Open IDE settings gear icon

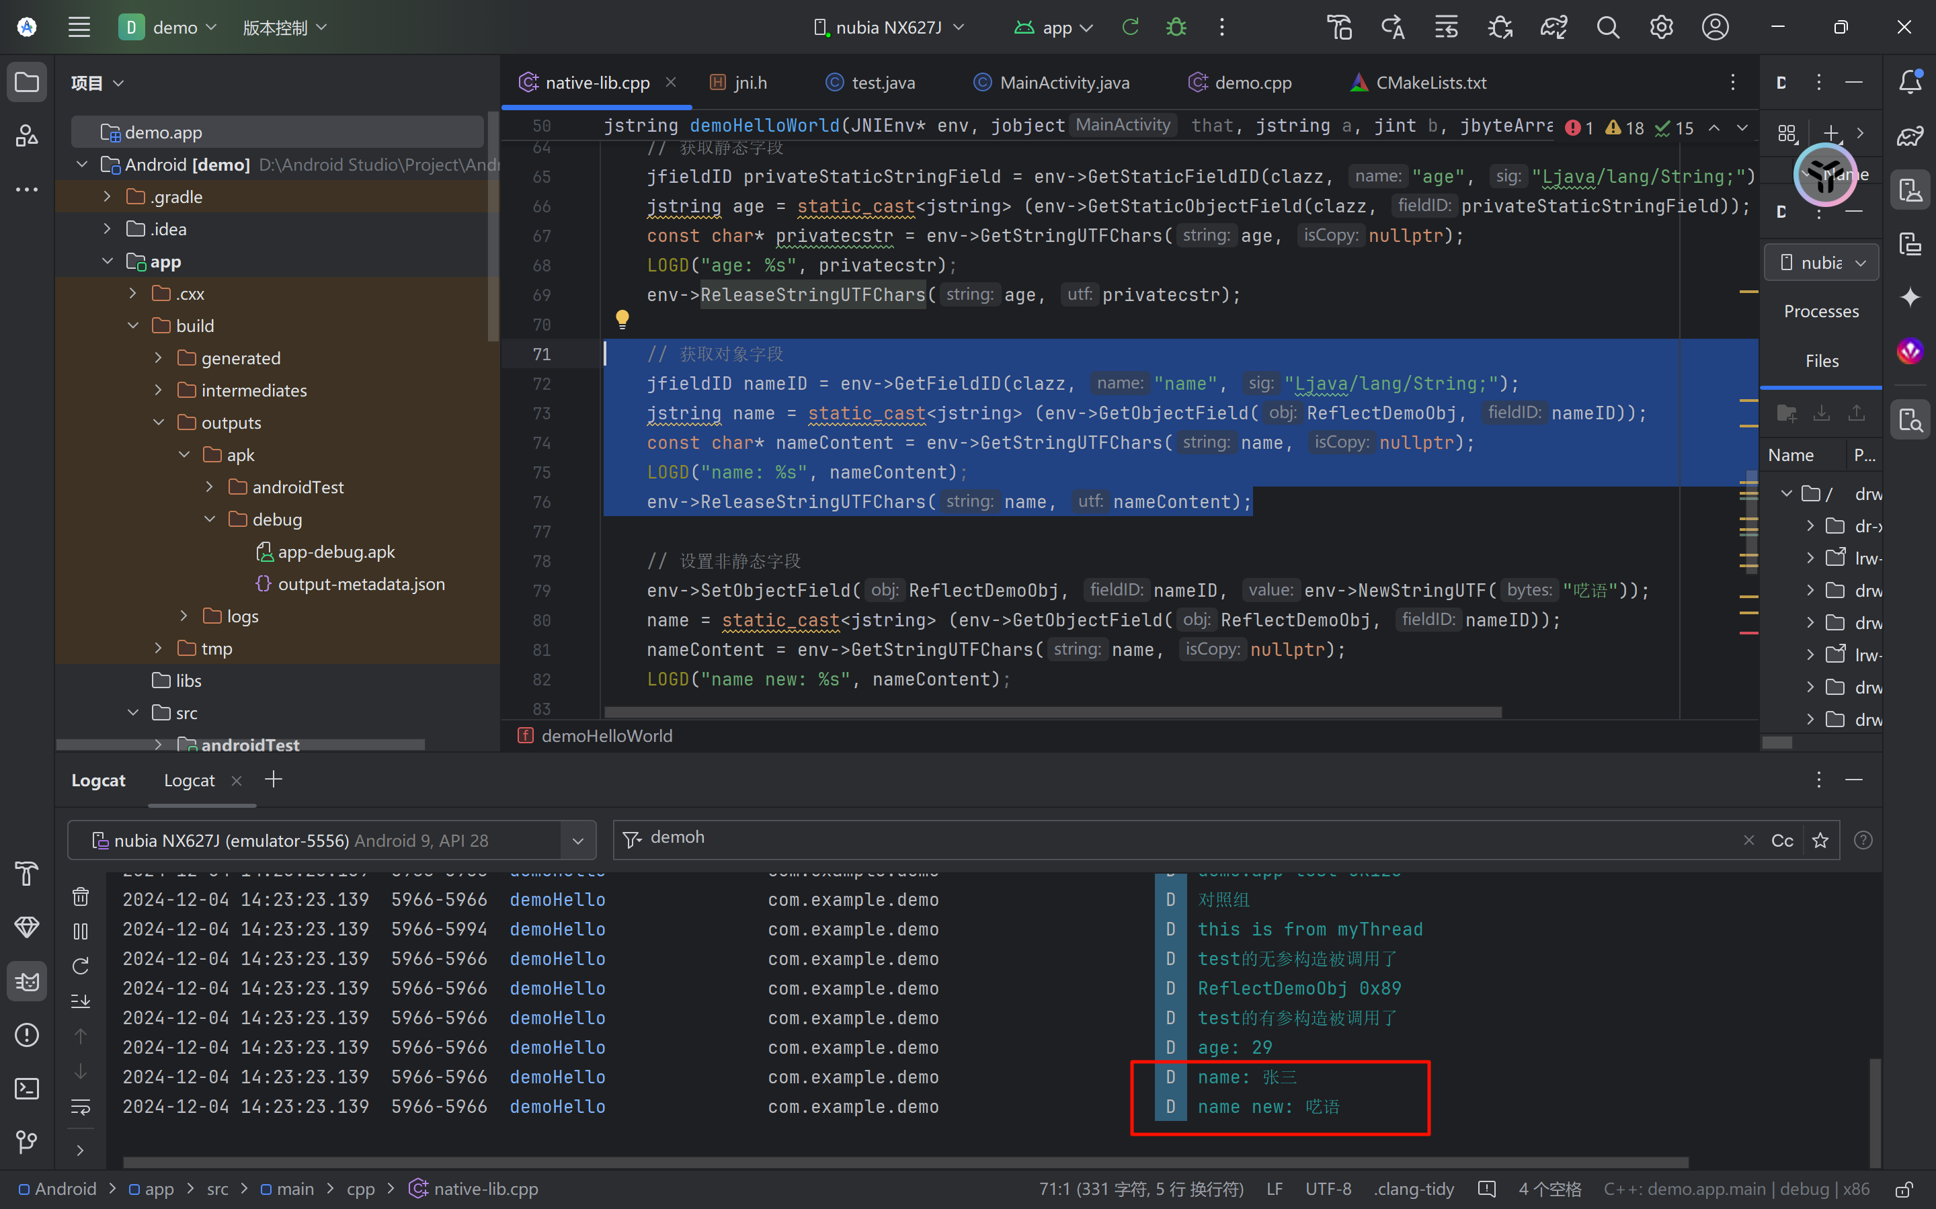(1661, 27)
